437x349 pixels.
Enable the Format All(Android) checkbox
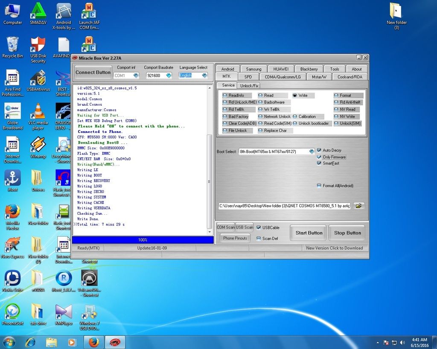(x=319, y=186)
